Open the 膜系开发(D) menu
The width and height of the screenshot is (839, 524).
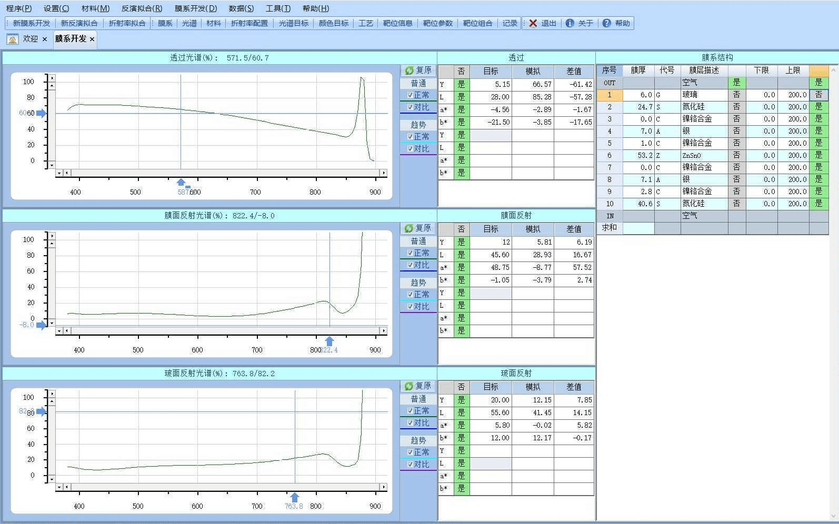tap(196, 8)
